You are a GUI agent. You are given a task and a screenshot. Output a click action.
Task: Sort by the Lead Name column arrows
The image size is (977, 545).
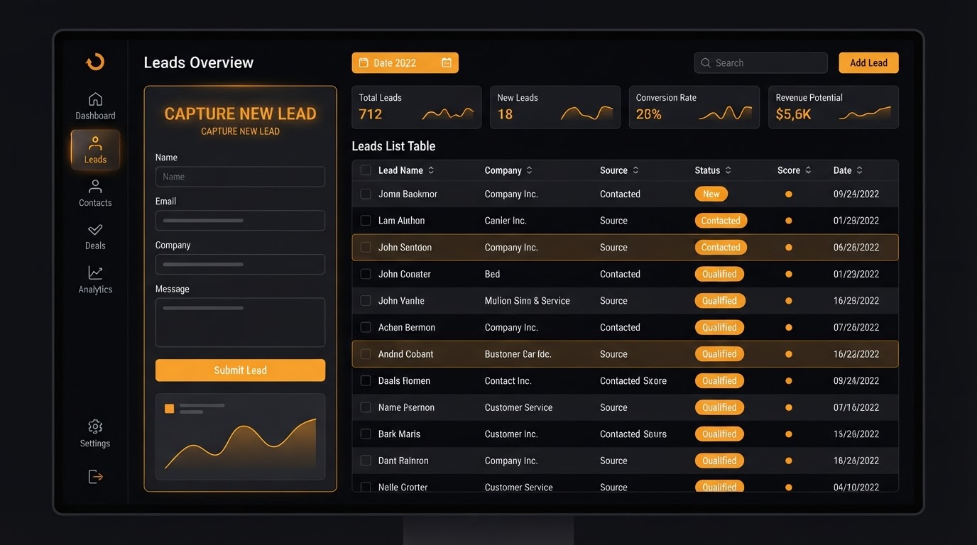[431, 170]
